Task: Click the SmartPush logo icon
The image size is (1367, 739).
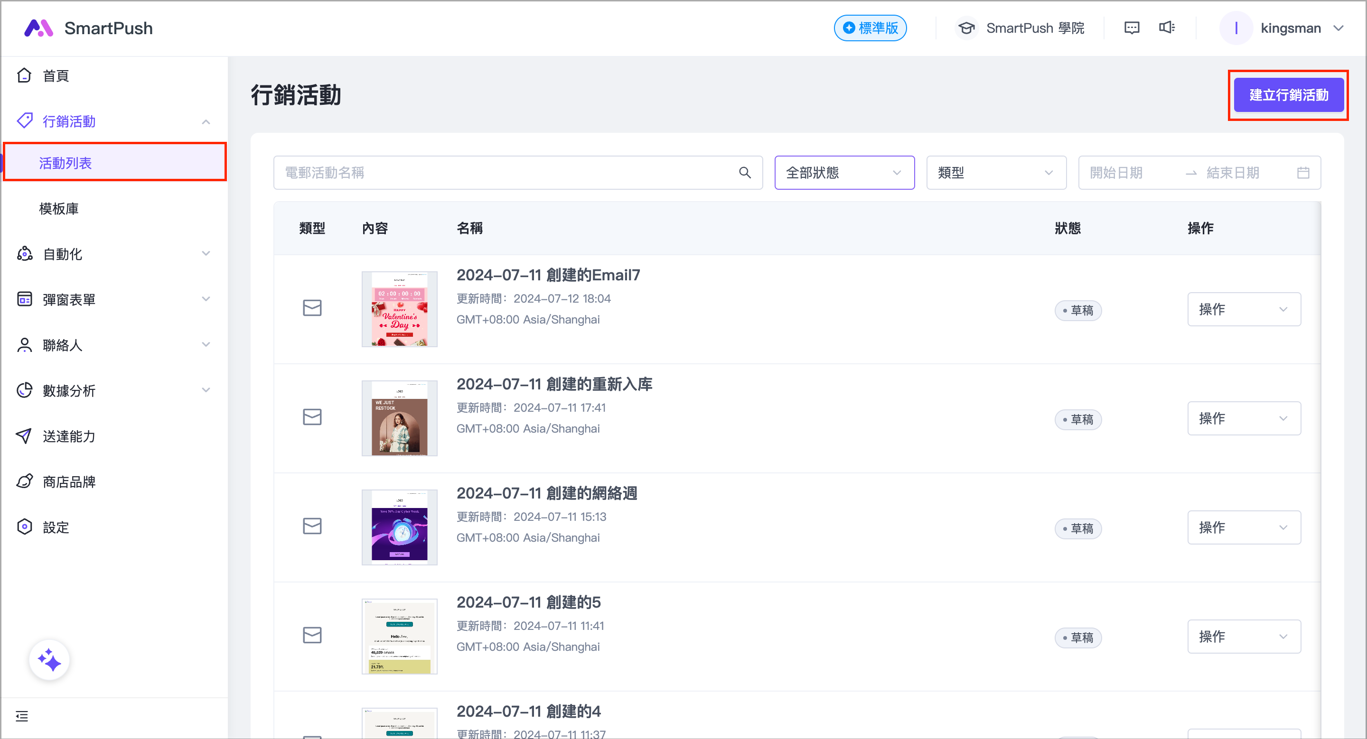Action: (38, 28)
